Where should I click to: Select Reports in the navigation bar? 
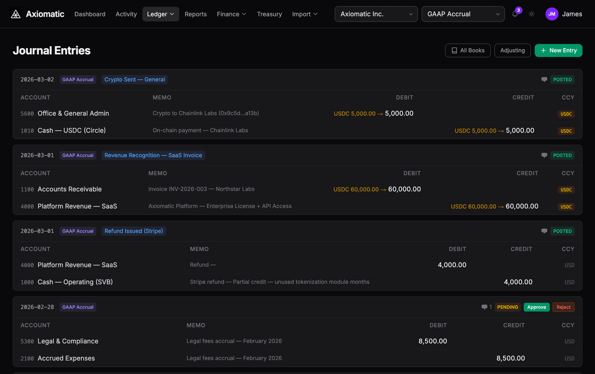(x=195, y=14)
